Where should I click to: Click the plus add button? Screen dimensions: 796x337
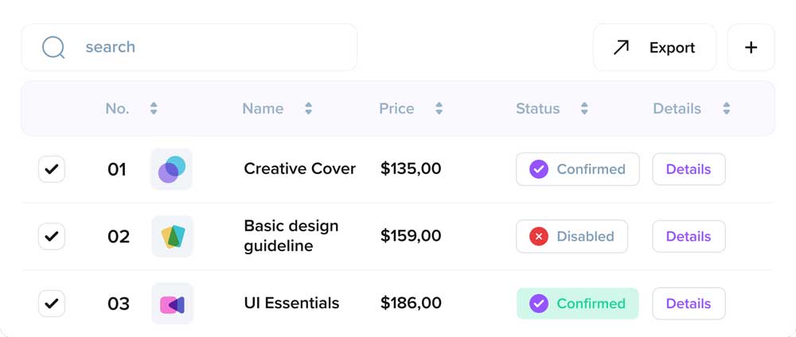tap(751, 48)
